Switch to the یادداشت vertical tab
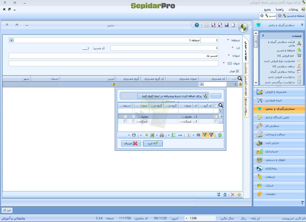Screen dimensions: 306x222 (x=246, y=69)
